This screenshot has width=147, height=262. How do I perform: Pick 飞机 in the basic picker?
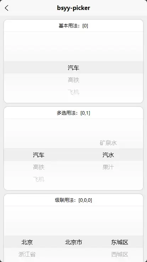pyautogui.click(x=73, y=92)
